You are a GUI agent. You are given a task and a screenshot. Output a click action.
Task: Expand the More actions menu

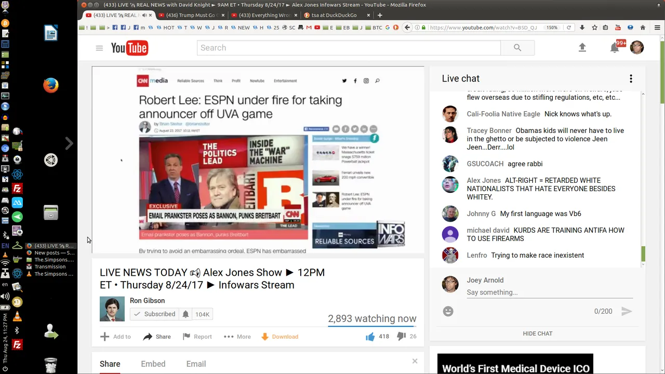click(x=237, y=337)
